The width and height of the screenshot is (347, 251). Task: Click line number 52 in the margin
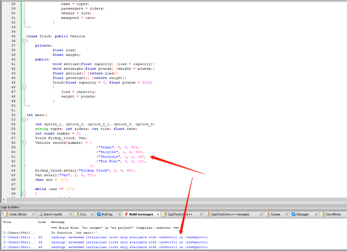13,115
